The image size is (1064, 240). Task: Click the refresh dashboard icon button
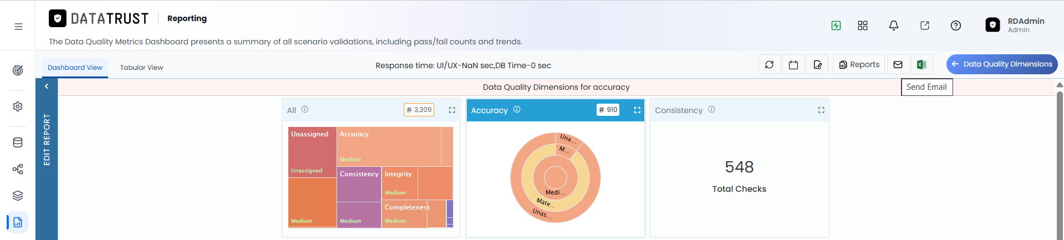pyautogui.click(x=770, y=64)
